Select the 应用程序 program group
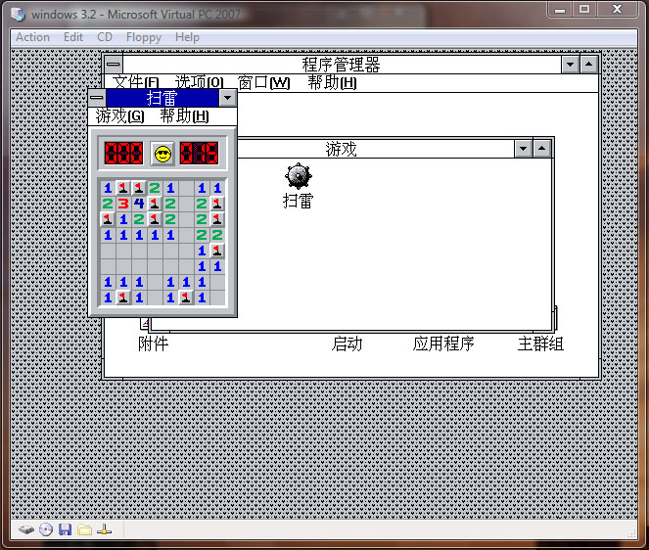 443,344
